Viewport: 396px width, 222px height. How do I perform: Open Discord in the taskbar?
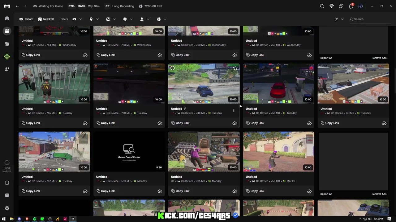point(19,219)
